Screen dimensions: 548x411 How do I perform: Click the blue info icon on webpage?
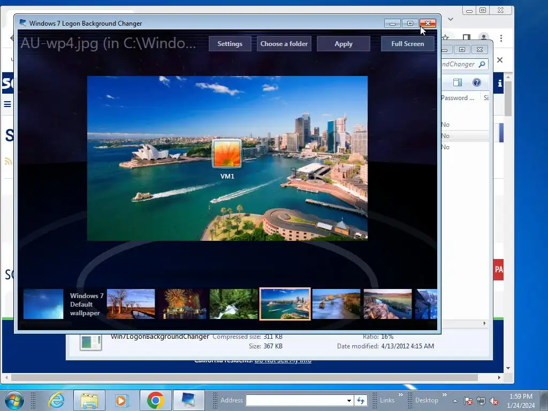499,83
